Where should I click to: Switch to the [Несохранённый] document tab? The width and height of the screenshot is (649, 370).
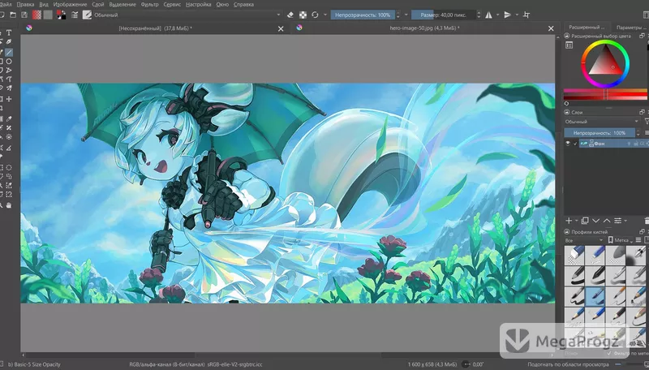155,28
